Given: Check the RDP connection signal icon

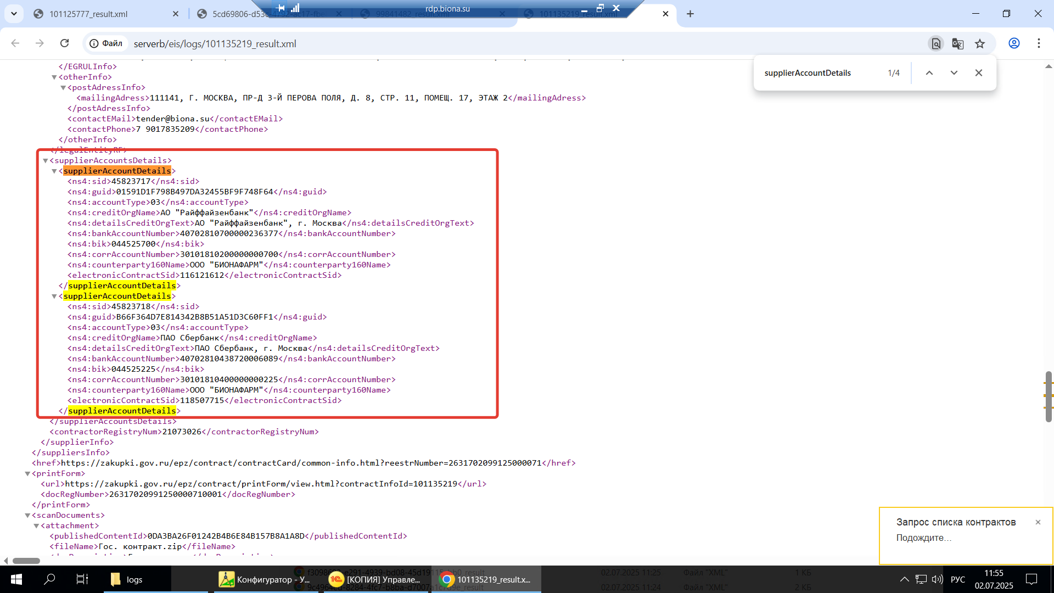Looking at the screenshot, I should tap(295, 8).
